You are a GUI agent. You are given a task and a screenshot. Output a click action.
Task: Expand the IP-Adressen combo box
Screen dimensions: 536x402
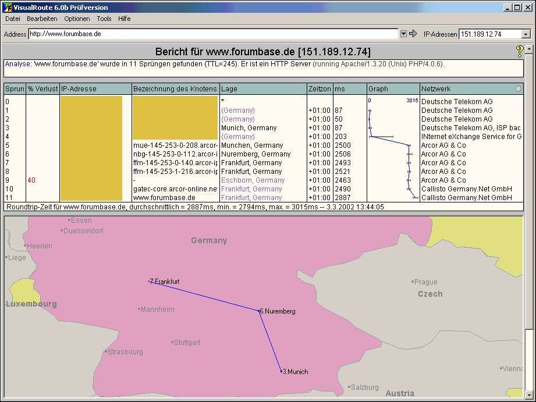[526, 34]
